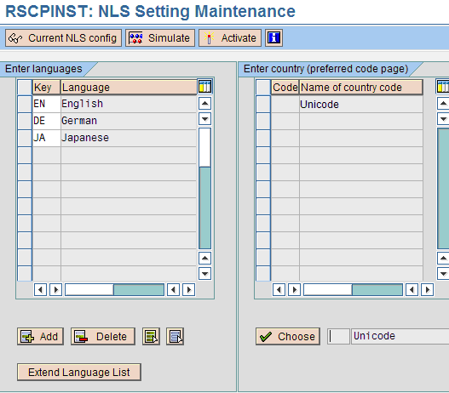
Task: Focus the country code input field
Action: tap(338, 336)
